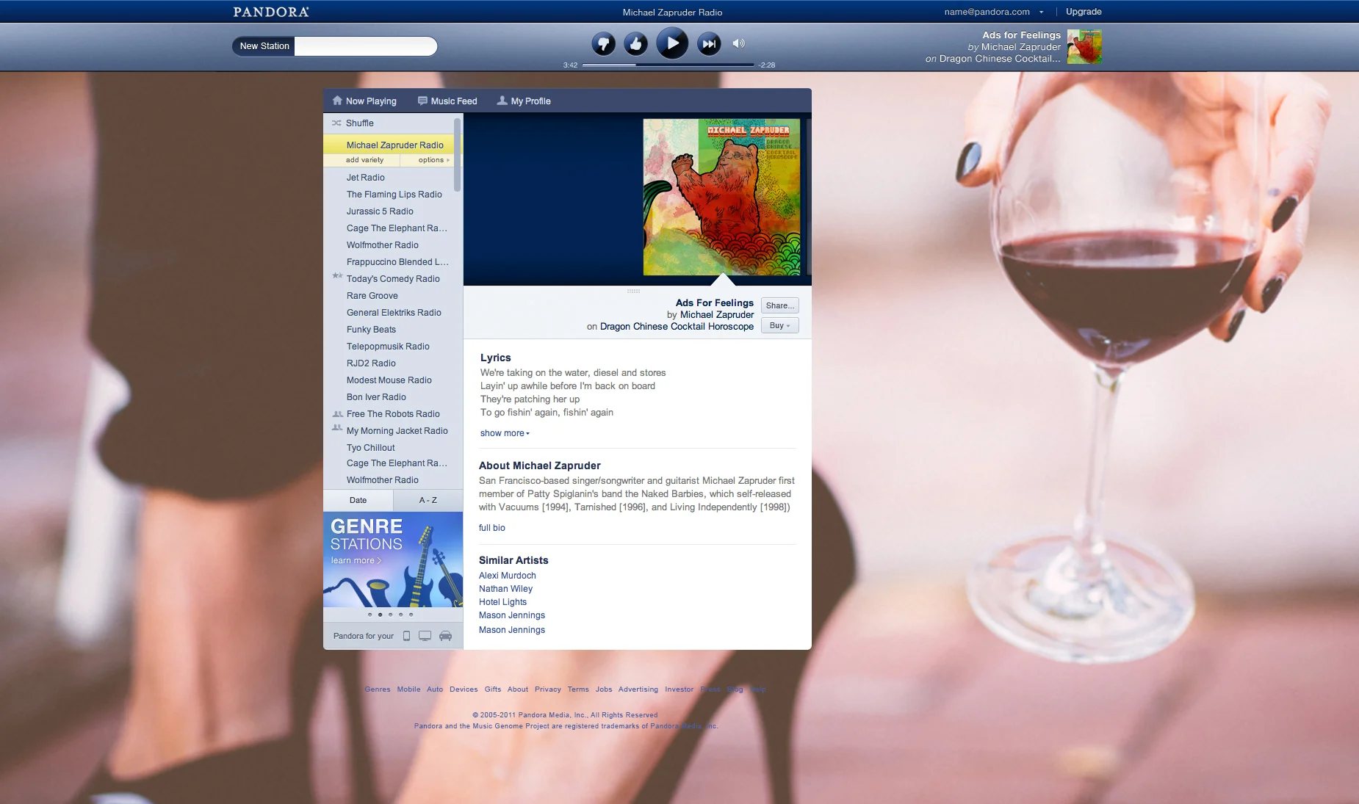Screen dimensions: 1359x804
Task: Click the thumbs down button
Action: pyautogui.click(x=603, y=44)
